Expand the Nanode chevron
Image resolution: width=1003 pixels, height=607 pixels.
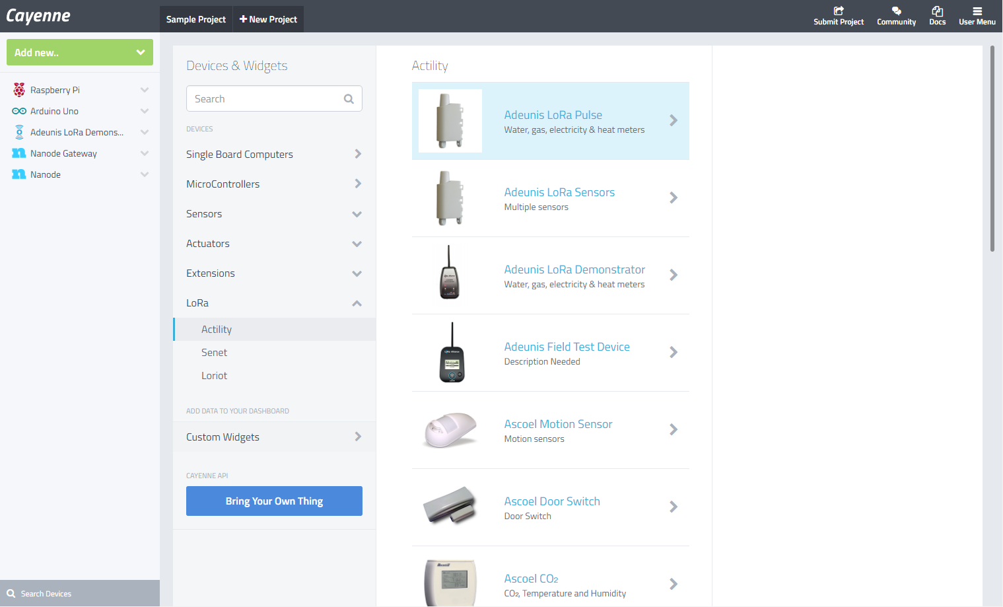pyautogui.click(x=145, y=174)
